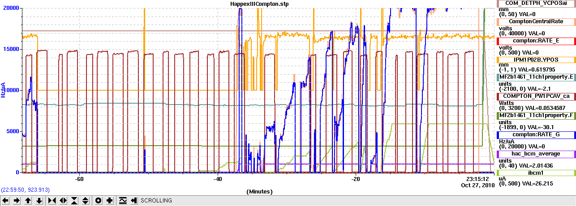576x206 pixels.
Task: Pan the graph right with right arrow
Action: pyautogui.click(x=17, y=201)
